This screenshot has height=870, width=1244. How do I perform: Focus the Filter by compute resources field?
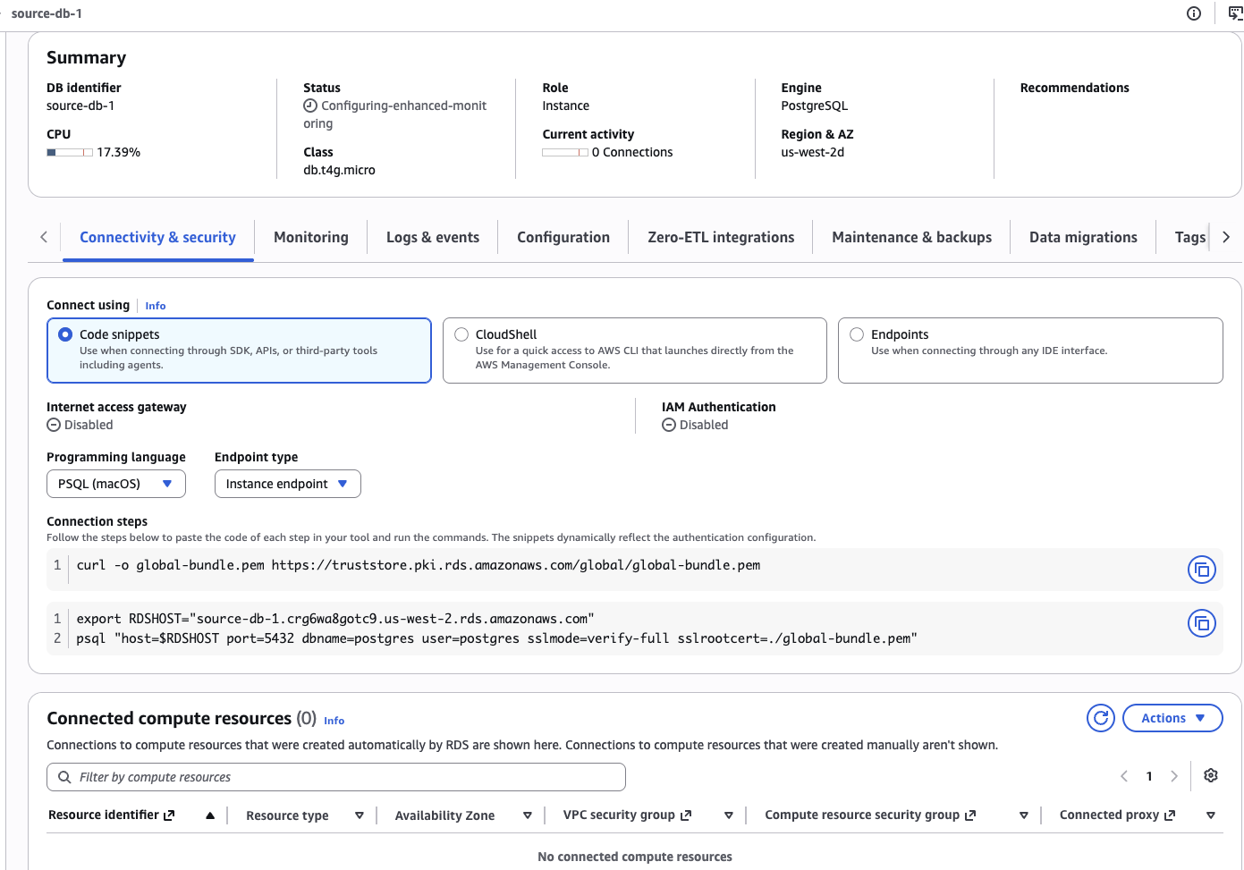click(336, 777)
